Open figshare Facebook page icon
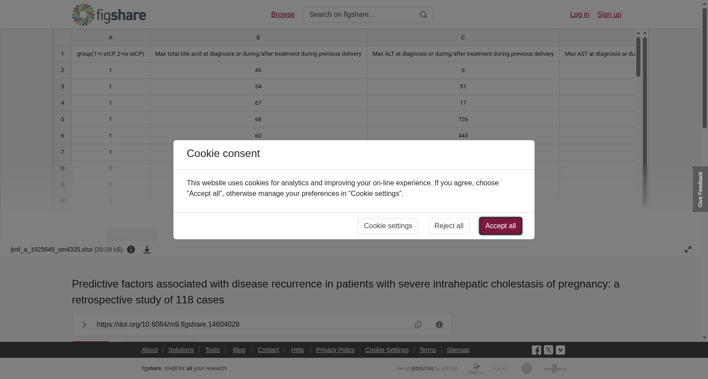This screenshot has height=379, width=708. pos(536,350)
